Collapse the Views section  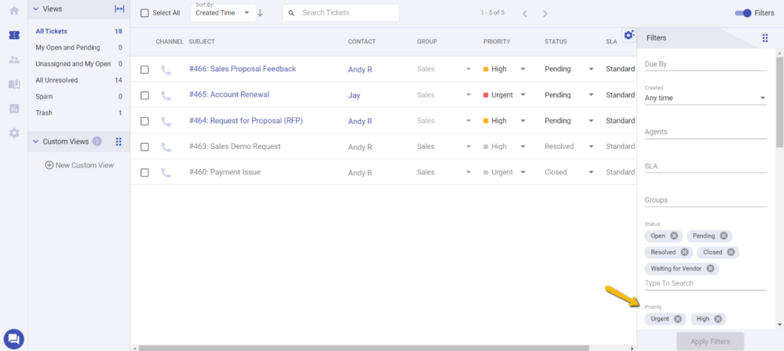35,9
